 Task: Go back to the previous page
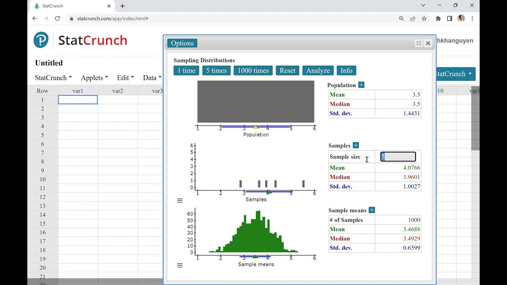coord(35,18)
